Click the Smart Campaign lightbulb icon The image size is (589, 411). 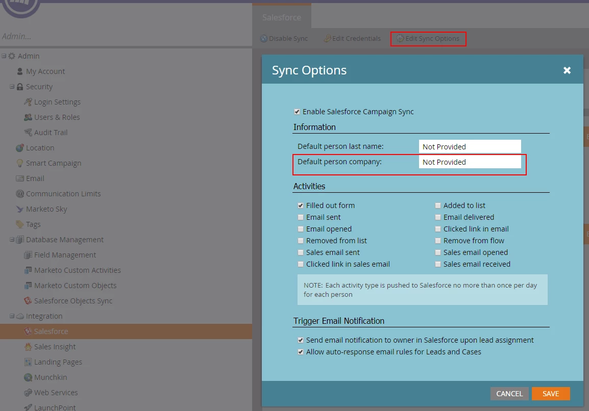20,163
